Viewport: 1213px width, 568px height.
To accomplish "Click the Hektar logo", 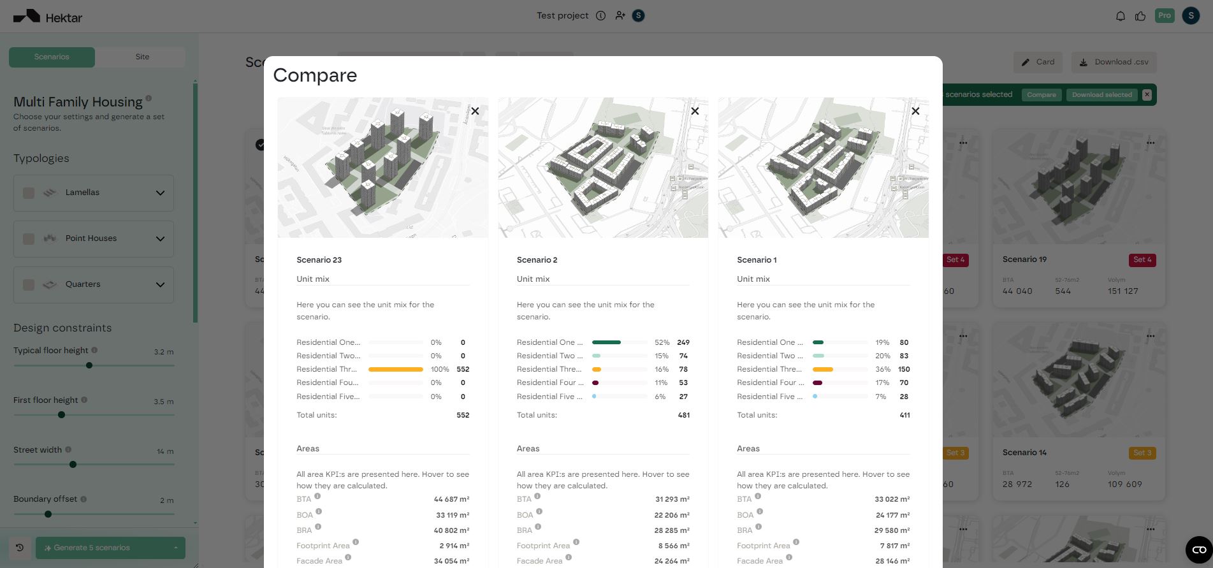I will 48,17.
